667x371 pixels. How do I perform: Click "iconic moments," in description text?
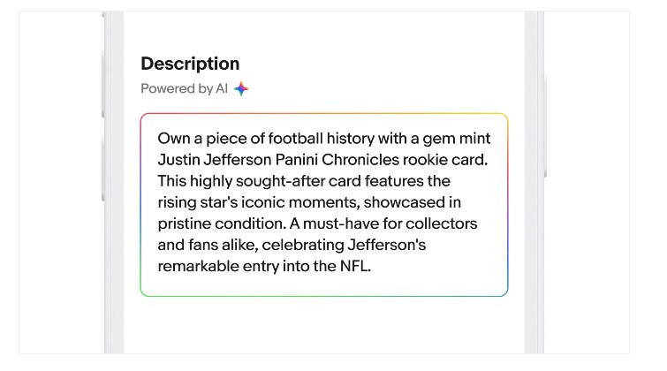pyautogui.click(x=300, y=202)
